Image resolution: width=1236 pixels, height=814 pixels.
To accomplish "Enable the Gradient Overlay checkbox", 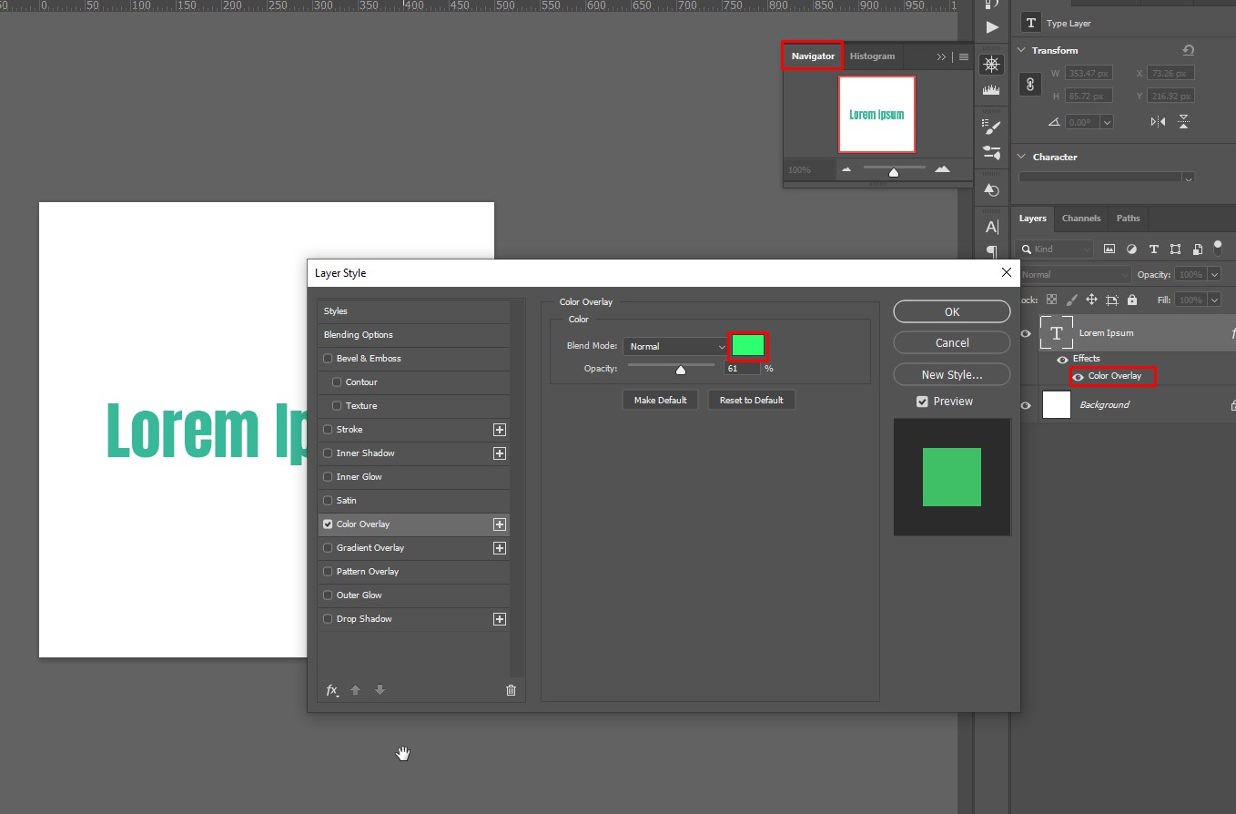I will coord(329,548).
